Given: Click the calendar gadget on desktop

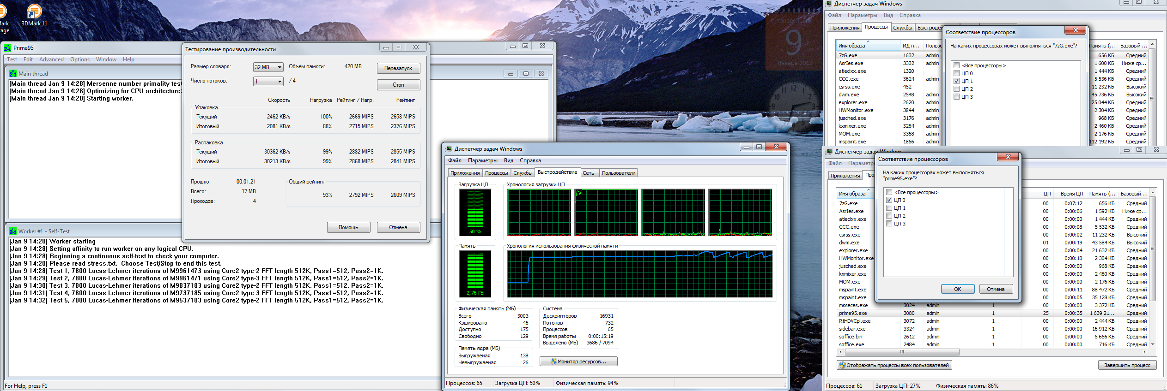Looking at the screenshot, I should pos(794,41).
